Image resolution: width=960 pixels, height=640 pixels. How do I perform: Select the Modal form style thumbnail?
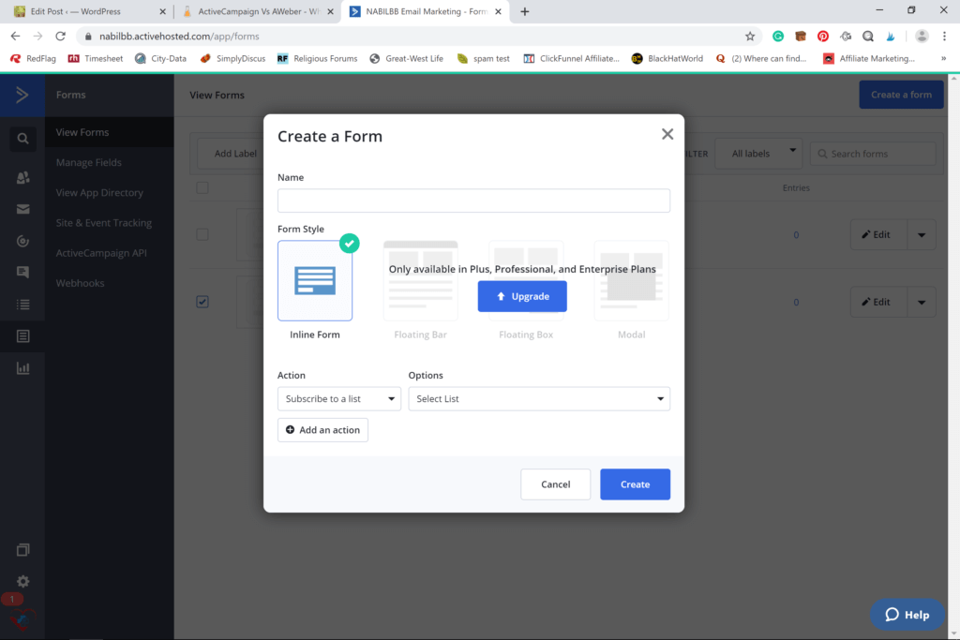pos(631,280)
